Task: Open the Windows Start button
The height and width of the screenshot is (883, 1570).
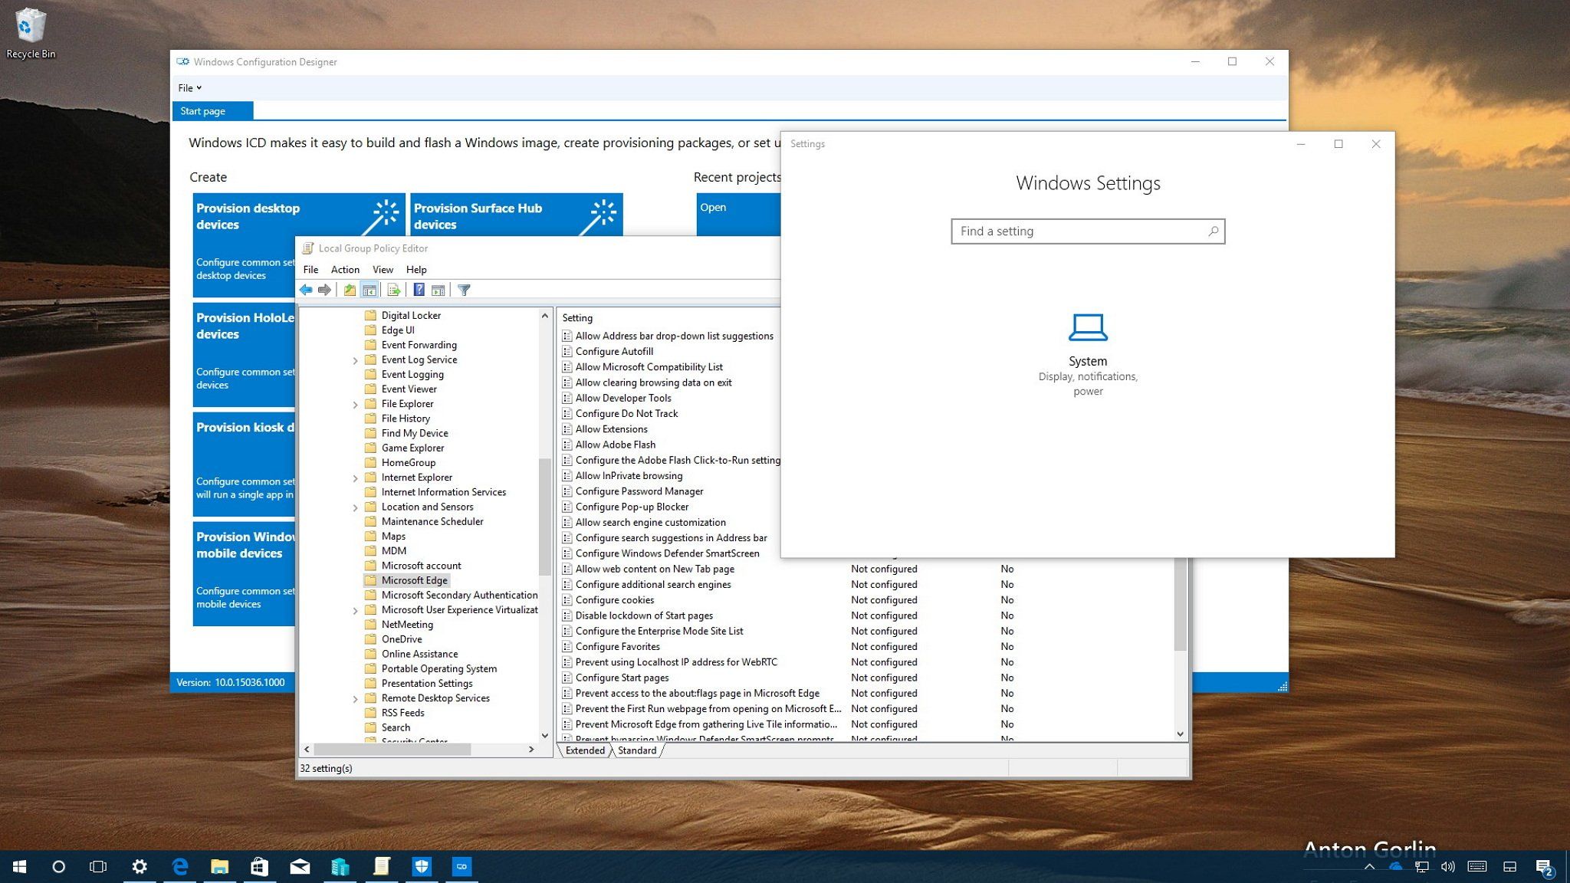Action: (19, 867)
